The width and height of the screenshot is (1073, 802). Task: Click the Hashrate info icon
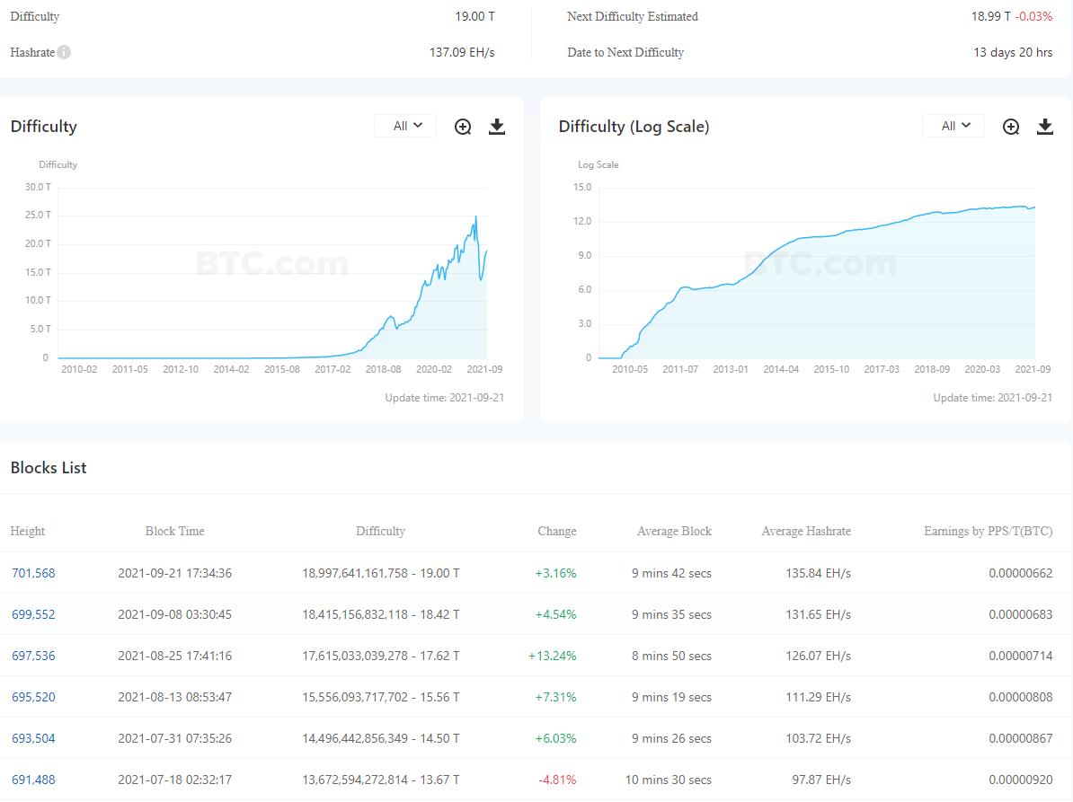[x=64, y=52]
